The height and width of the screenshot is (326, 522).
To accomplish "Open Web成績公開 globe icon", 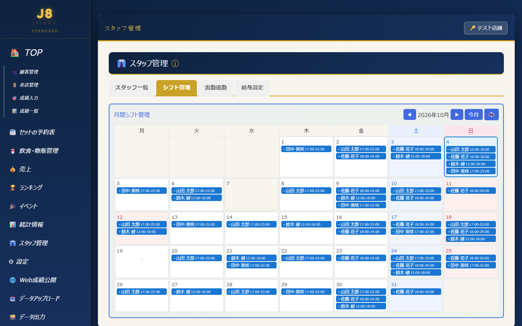I will coord(13,280).
